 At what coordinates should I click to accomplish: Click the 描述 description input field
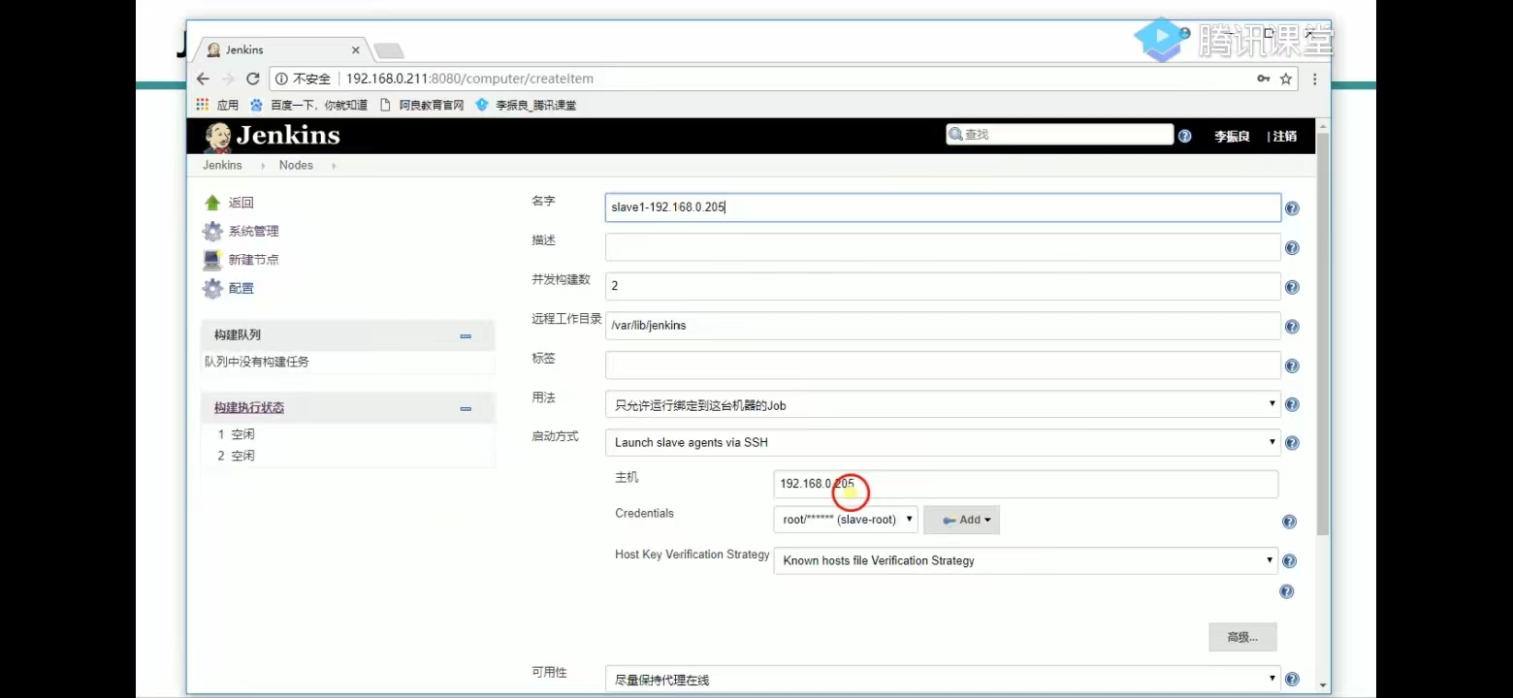(943, 247)
